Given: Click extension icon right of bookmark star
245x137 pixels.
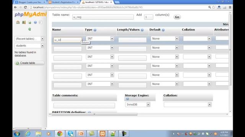Looking at the screenshot, I should pos(219,7).
